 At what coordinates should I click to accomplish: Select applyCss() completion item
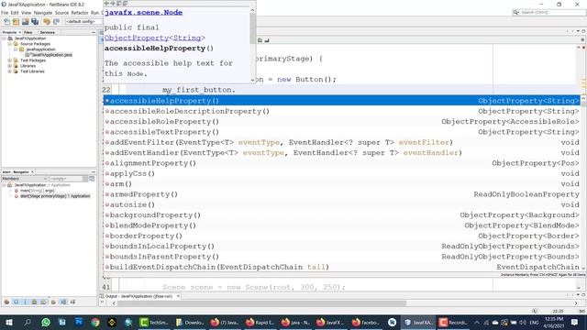click(342, 173)
